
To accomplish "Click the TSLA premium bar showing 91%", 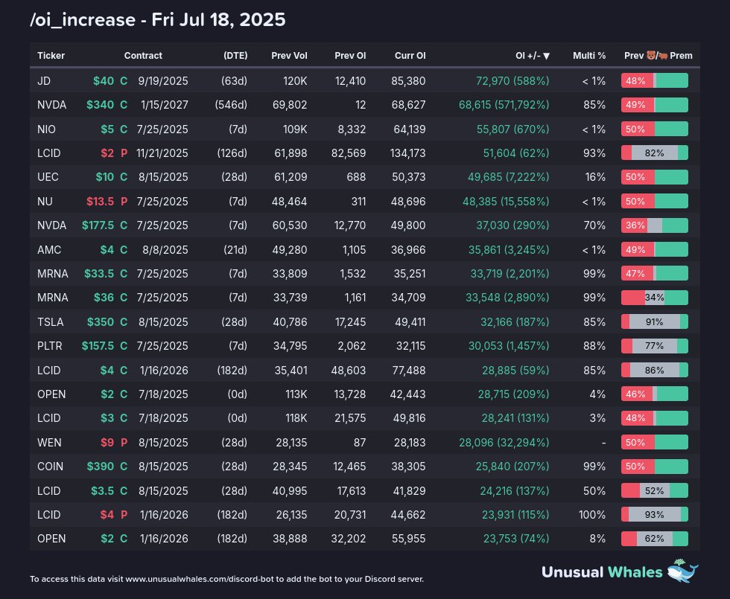I will coord(655,321).
